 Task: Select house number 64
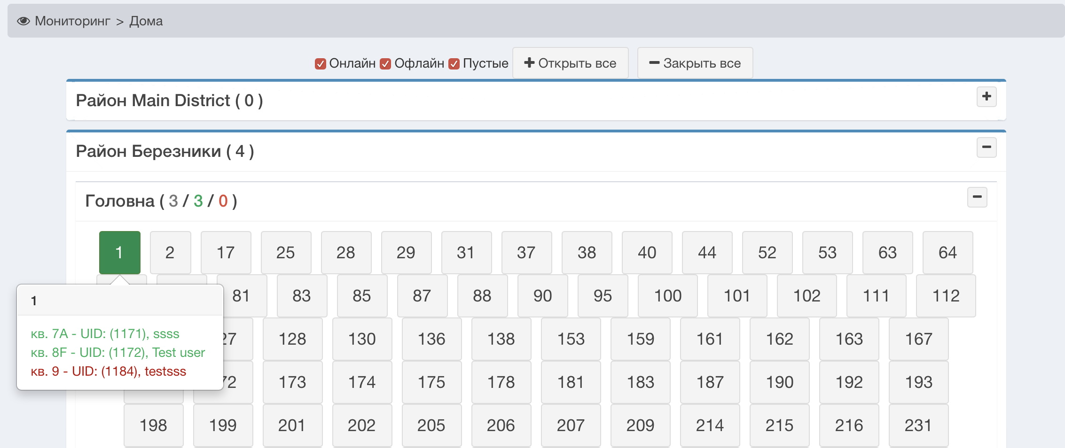[x=948, y=253]
